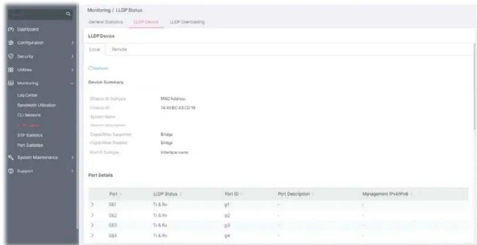This screenshot has height=245, width=477.
Task: Click the 'Interface name' value
Action: [174, 153]
